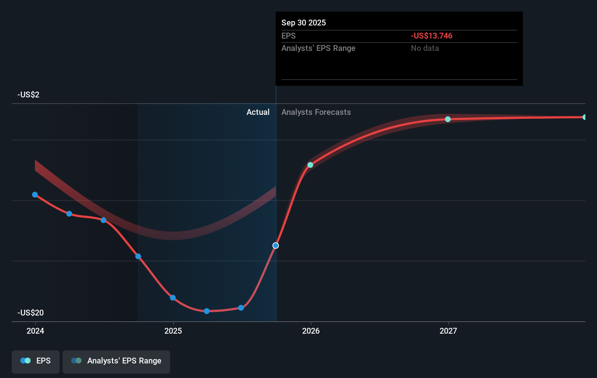Click the 2024 x-axis label
Screen dimensions: 597x378
35,331
